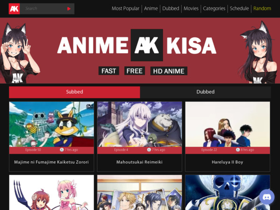280x210 pixels.
Task: Open the pink-haired magical girl thumbnail
Action: coord(51,192)
